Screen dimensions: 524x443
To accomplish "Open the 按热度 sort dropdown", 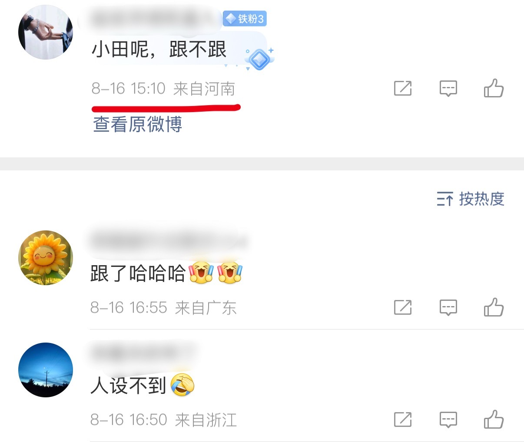I will [471, 199].
